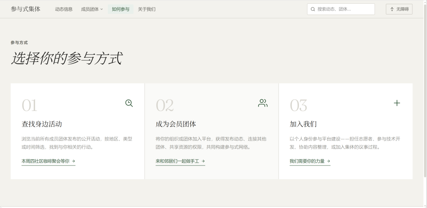
Task: Click the people icon on card 02
Action: (263, 103)
